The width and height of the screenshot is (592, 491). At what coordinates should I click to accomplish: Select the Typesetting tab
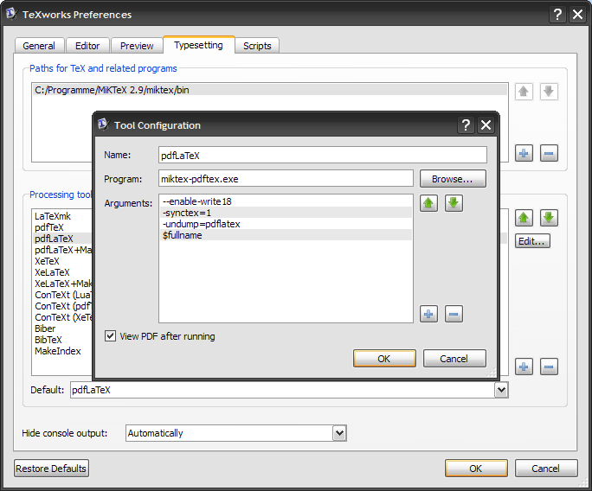198,45
